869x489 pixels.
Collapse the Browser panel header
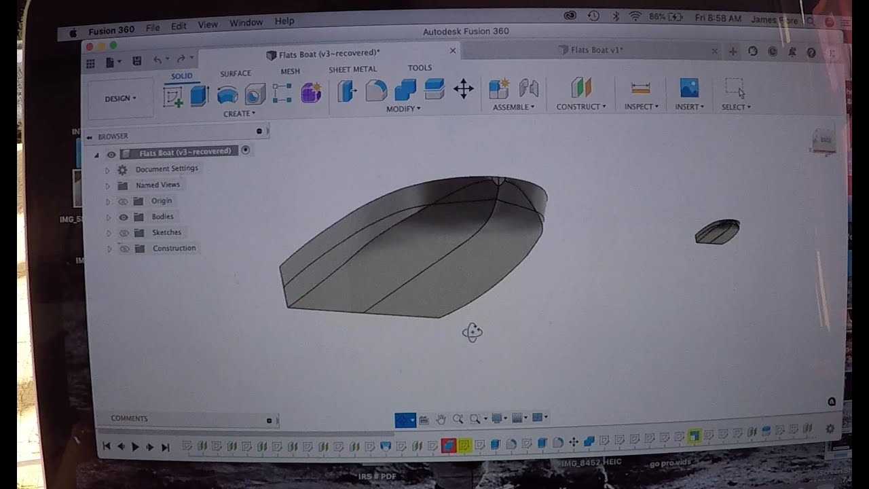89,137
